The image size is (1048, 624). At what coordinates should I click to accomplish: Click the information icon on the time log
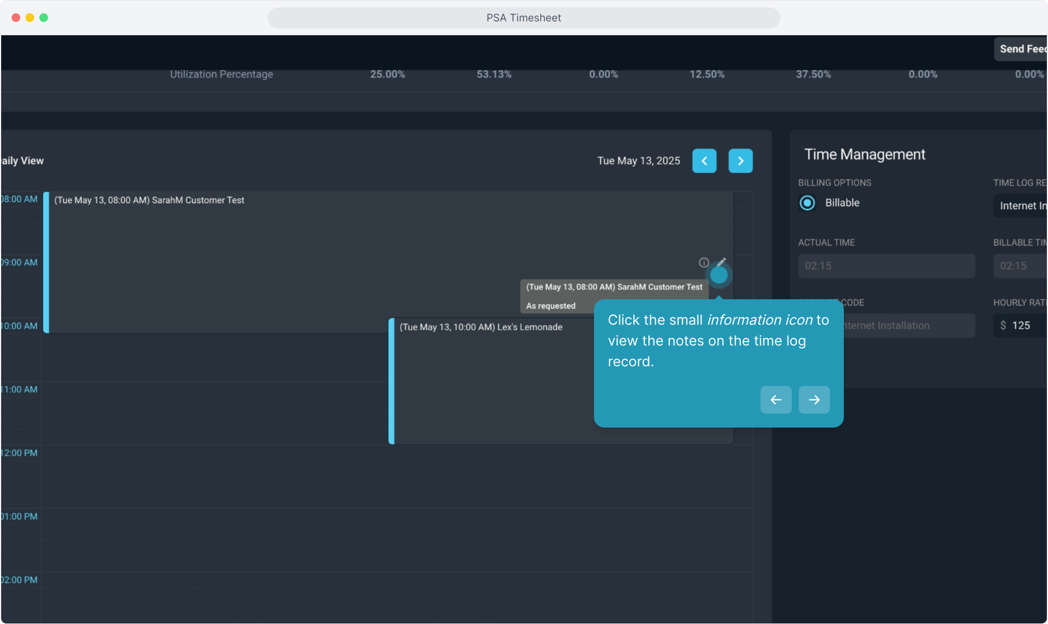click(x=703, y=262)
